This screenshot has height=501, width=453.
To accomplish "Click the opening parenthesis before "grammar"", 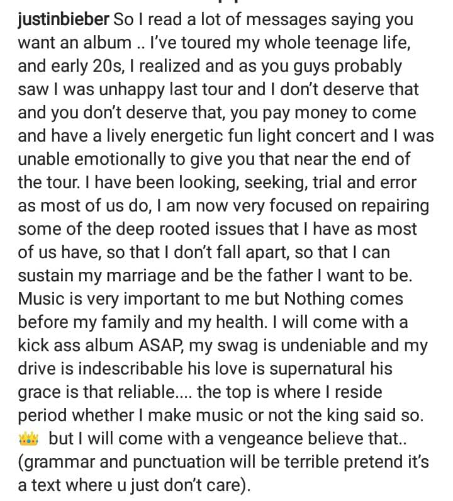I will 21,463.
